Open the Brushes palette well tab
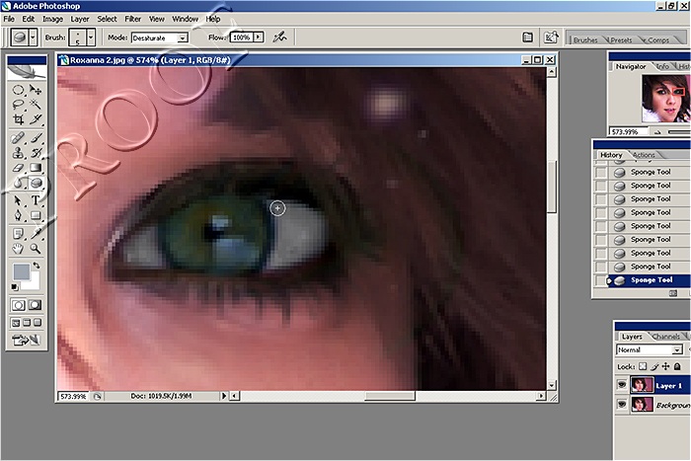The width and height of the screenshot is (691, 461). click(585, 39)
